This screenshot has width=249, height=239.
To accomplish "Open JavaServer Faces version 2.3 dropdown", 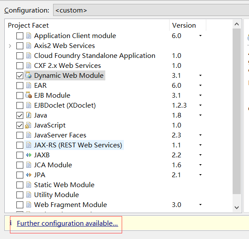I will tap(200, 135).
